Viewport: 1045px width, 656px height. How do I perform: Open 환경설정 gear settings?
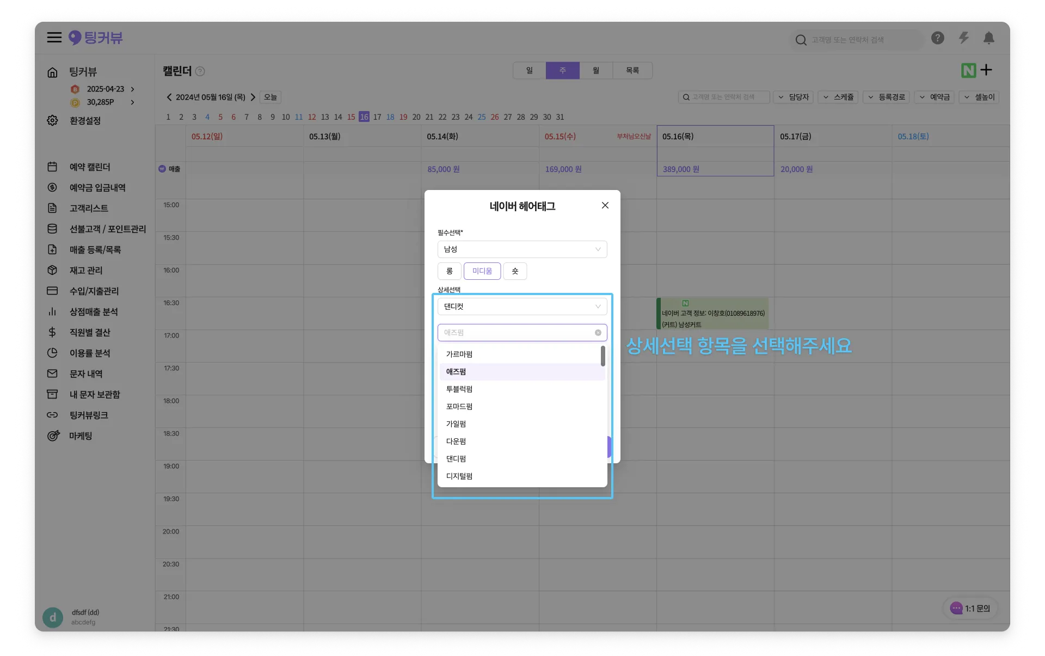point(85,120)
